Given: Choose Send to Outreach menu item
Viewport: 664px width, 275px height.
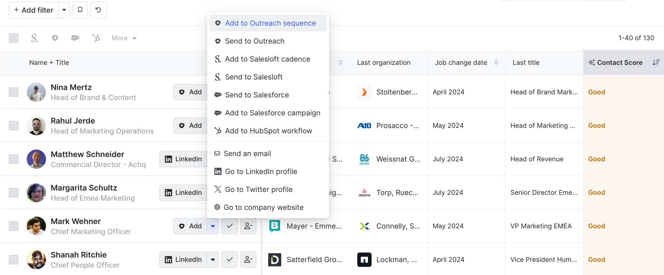Looking at the screenshot, I should (x=268, y=41).
